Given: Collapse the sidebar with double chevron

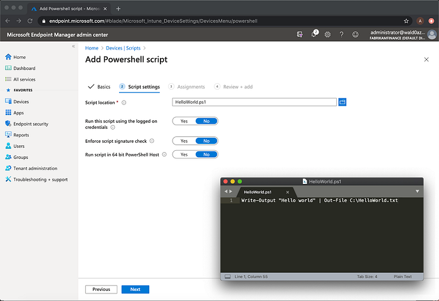Looking at the screenshot, I should click(x=73, y=46).
